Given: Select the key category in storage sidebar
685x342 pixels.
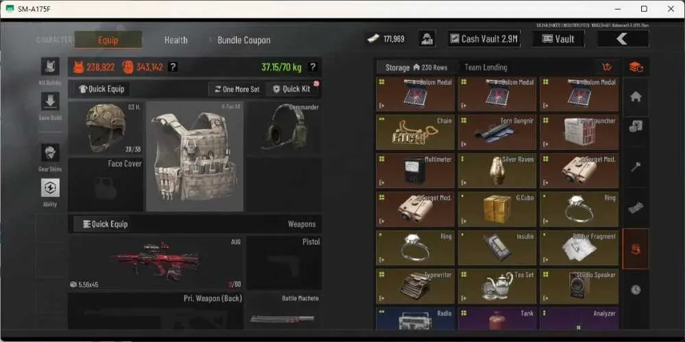Looking at the screenshot, I should (636, 167).
